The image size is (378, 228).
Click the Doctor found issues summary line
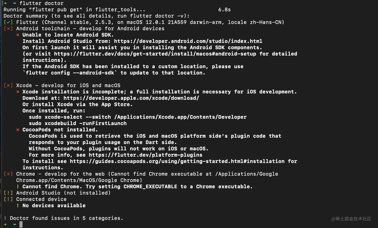[63, 218]
